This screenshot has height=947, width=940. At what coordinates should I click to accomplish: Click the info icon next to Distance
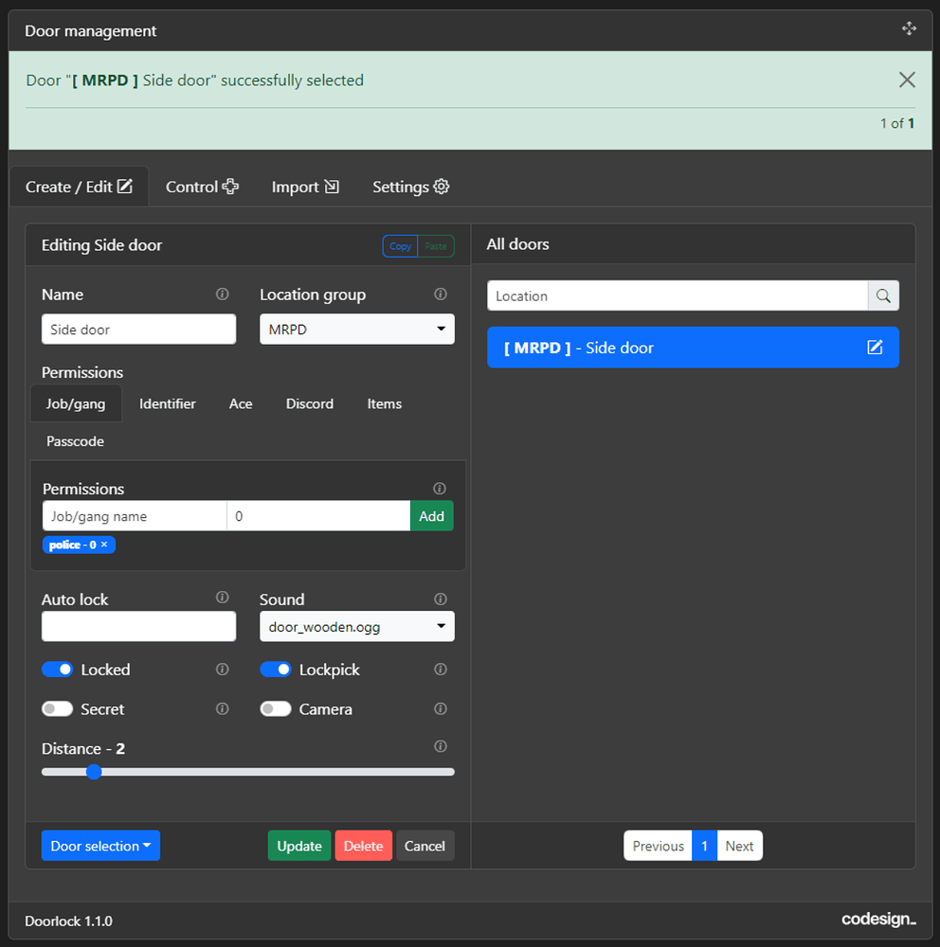(x=440, y=746)
